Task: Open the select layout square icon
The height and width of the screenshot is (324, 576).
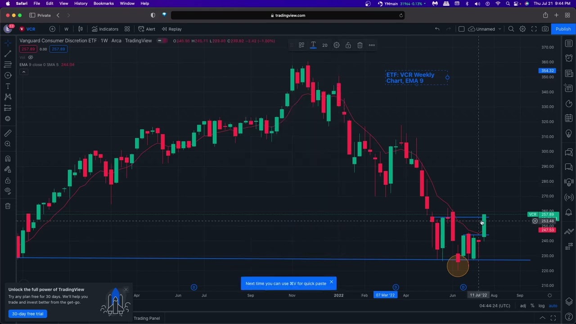Action: (x=461, y=29)
